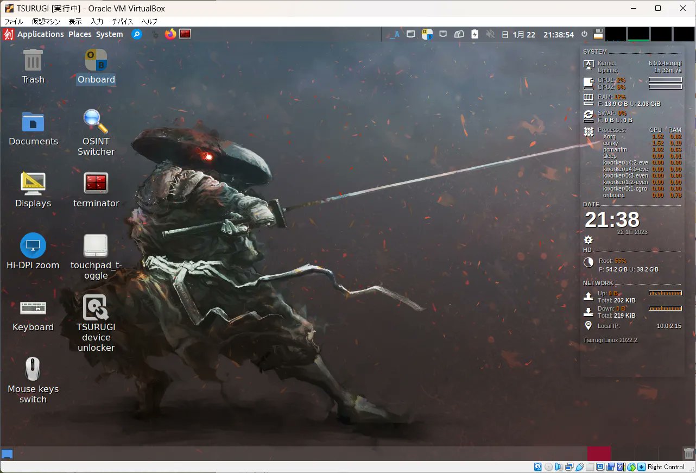This screenshot has height=473, width=696.
Task: Click the Tsurugi sword logo in top panel
Action: pos(8,34)
